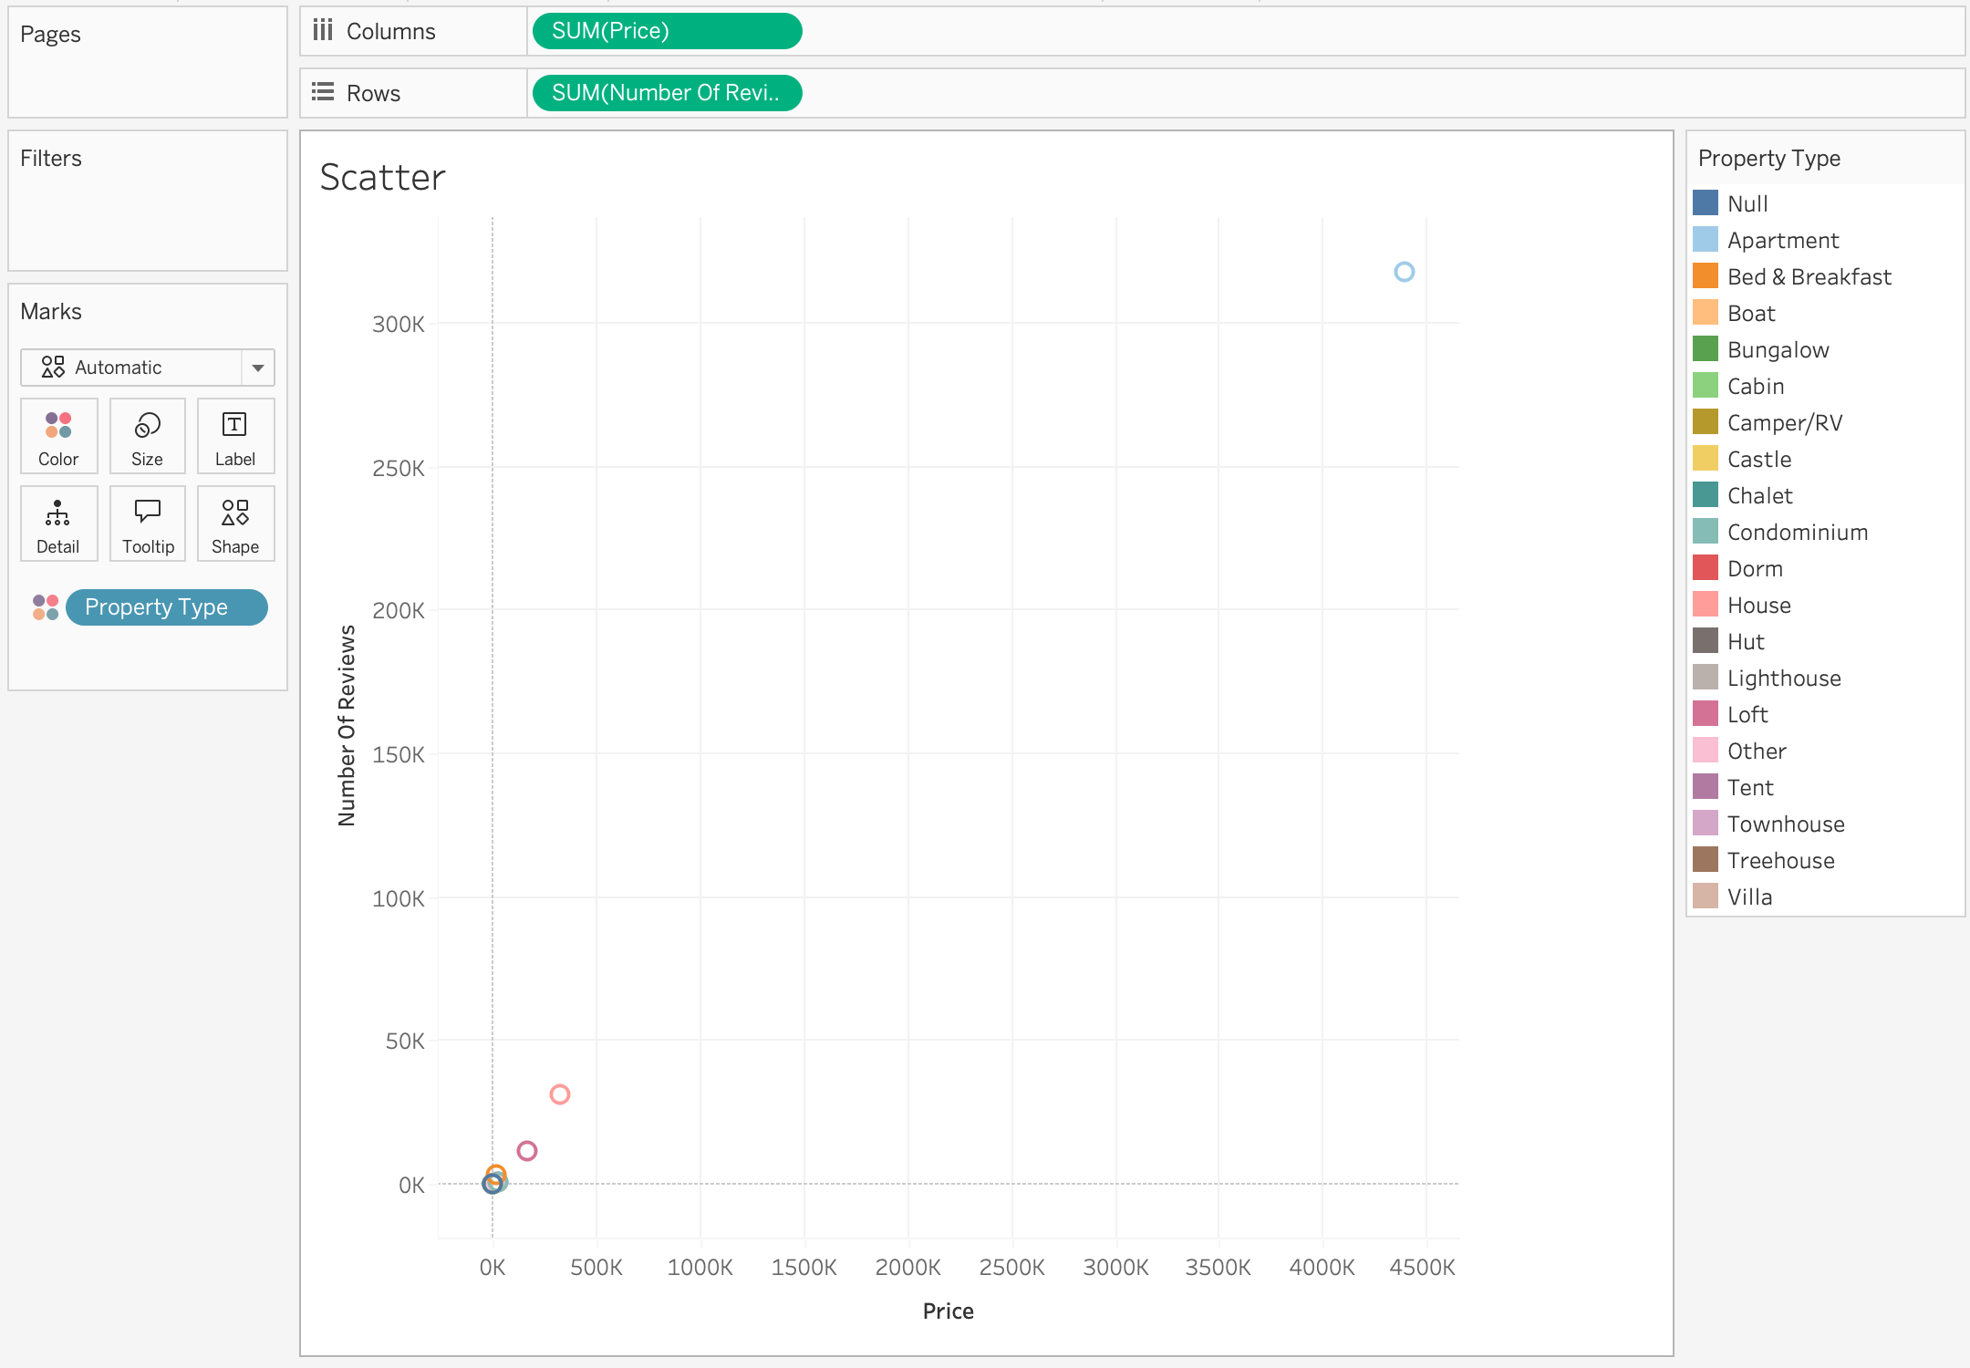Click the Rows shelf list icon

pos(323,91)
